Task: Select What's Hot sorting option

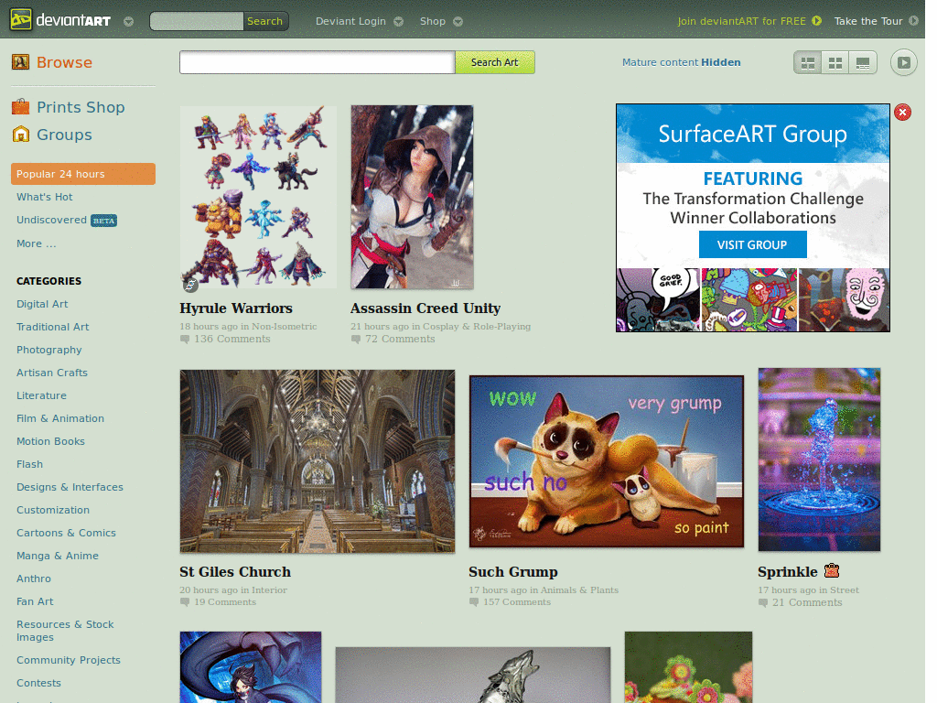Action: pyautogui.click(x=44, y=197)
